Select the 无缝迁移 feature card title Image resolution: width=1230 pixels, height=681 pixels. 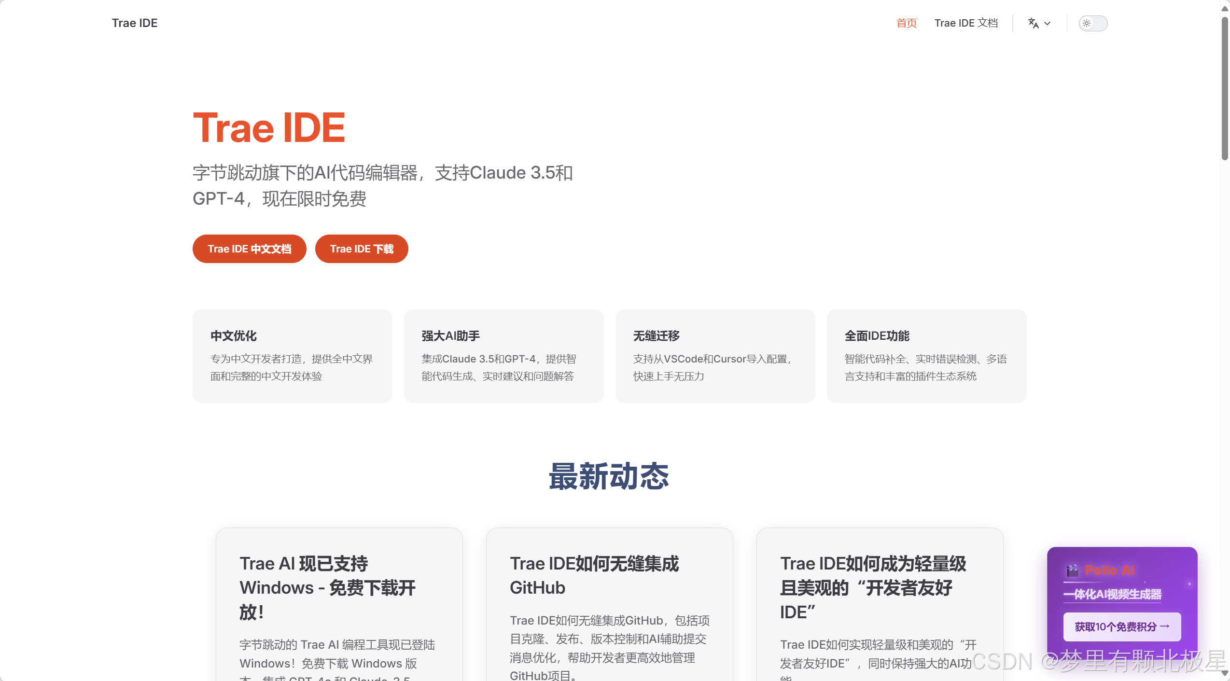pyautogui.click(x=657, y=336)
